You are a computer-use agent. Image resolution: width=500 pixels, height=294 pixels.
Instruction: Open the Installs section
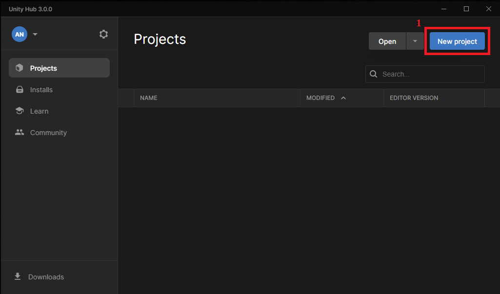pos(60,90)
